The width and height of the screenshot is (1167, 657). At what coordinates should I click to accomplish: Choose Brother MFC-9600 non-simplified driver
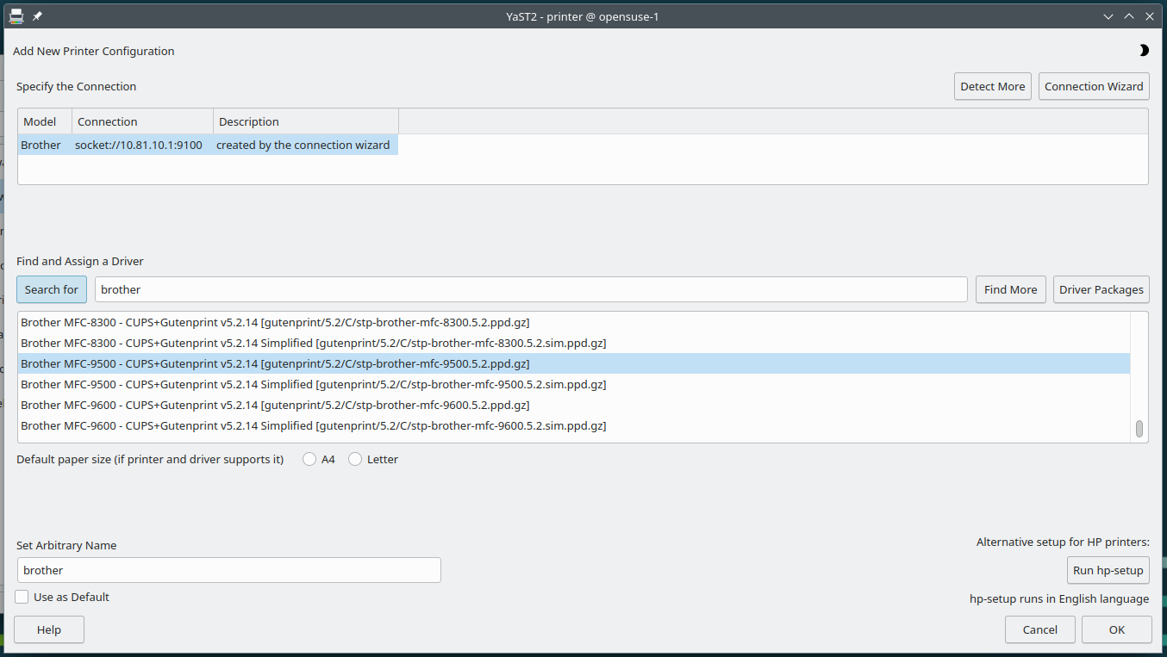tap(275, 405)
